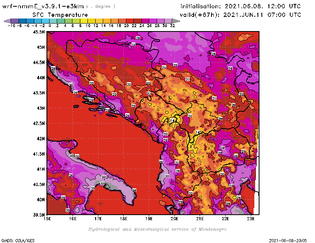Click the '43N' latitude label
315x243 pixels.
point(41,108)
